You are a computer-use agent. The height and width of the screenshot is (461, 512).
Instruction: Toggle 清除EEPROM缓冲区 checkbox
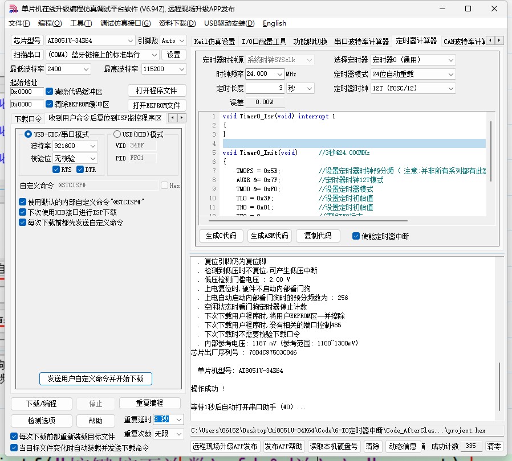pos(49,104)
